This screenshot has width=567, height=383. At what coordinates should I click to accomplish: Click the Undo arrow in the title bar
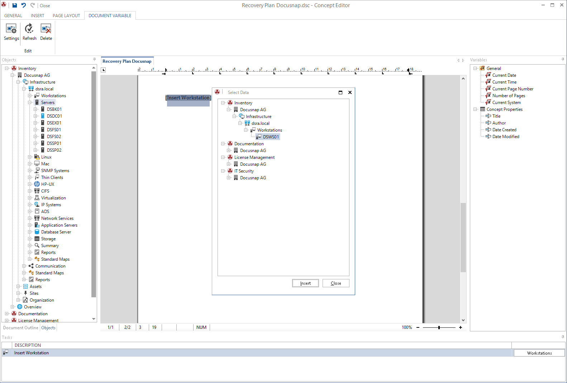coord(24,5)
